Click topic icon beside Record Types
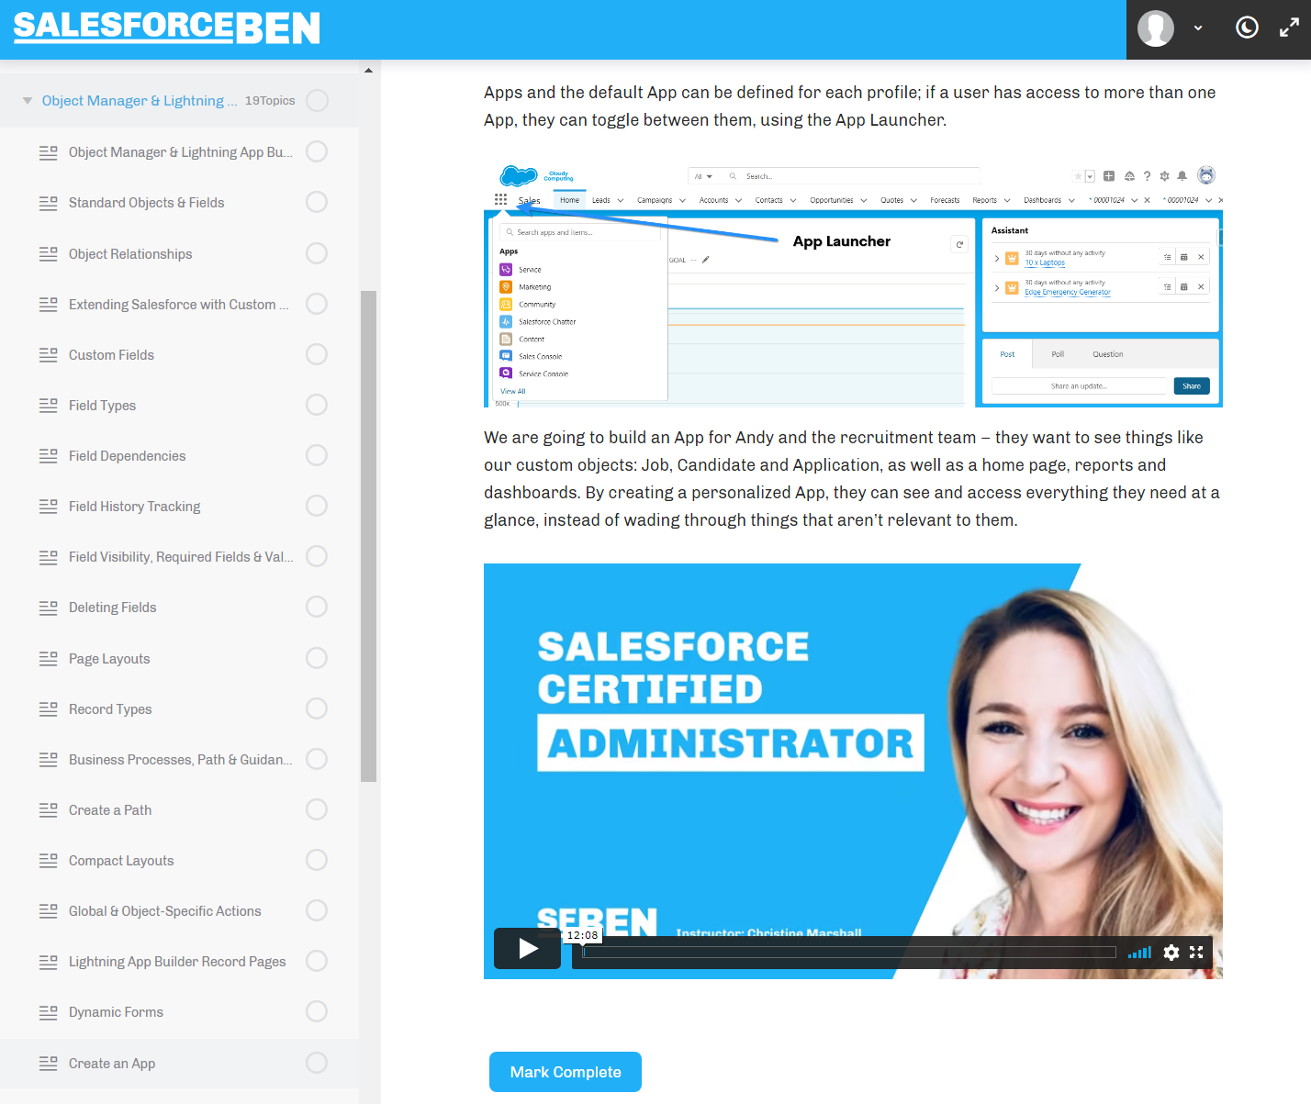Image resolution: width=1311 pixels, height=1104 pixels. (49, 709)
